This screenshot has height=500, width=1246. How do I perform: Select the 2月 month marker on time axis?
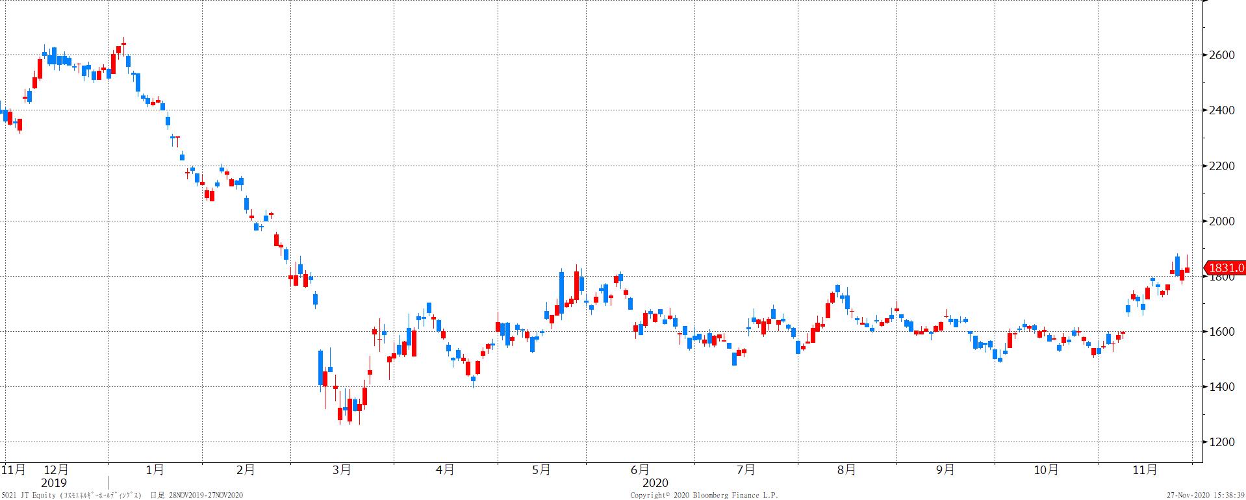pos(246,470)
